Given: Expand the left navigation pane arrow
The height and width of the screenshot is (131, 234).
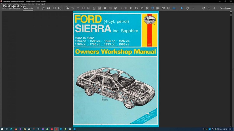Looking at the screenshot, I should click(x=1, y=69).
